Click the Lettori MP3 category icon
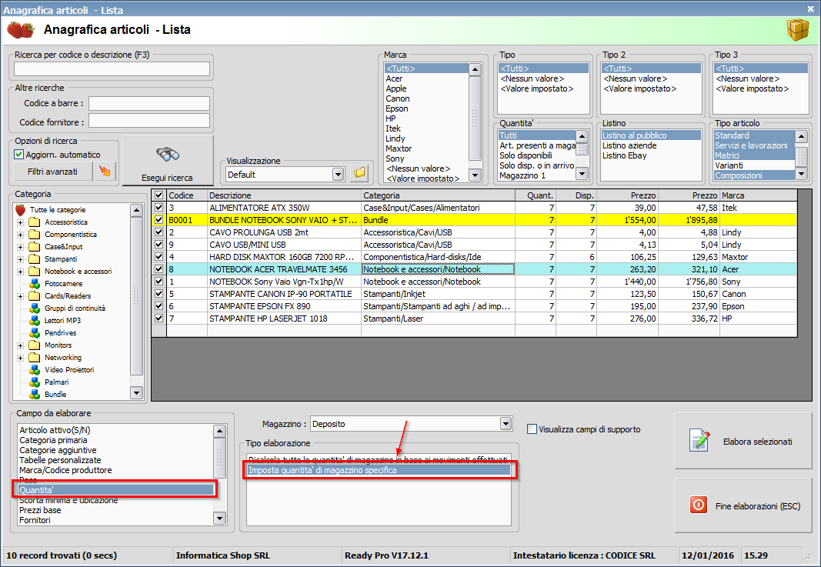Viewport: 821px width, 567px height. 35,320
